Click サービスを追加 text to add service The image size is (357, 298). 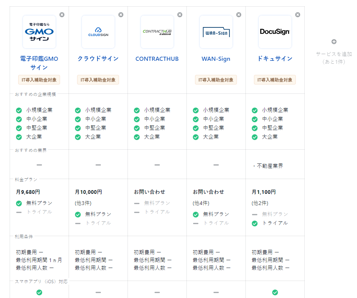point(334,54)
